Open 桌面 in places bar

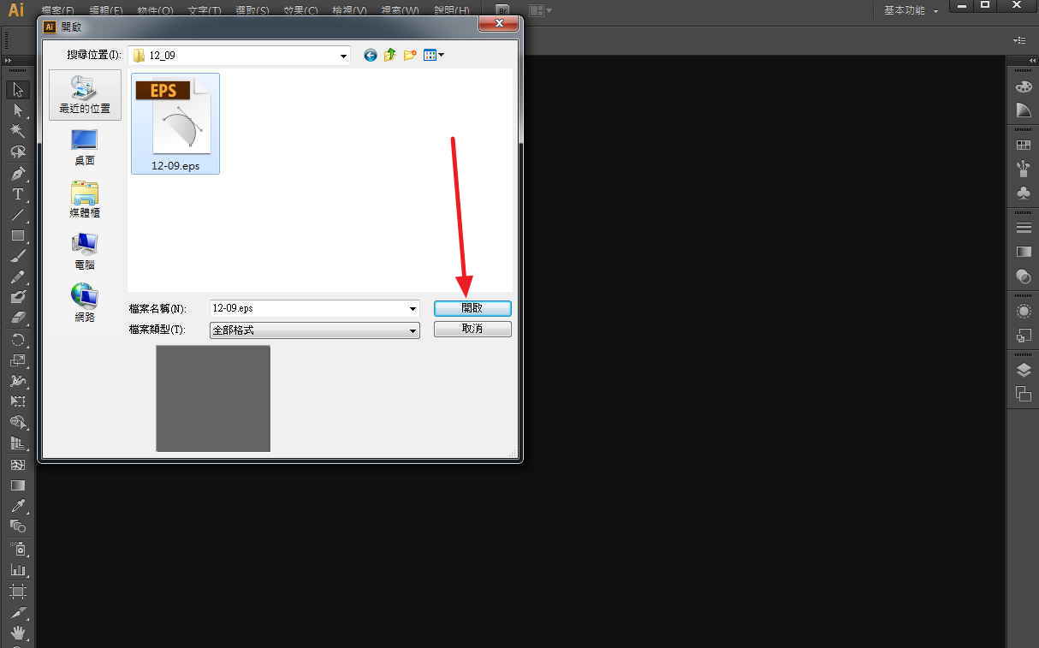point(85,147)
